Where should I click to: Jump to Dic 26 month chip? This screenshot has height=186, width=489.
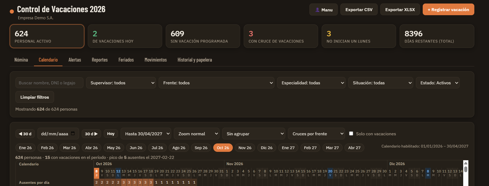point(267,147)
